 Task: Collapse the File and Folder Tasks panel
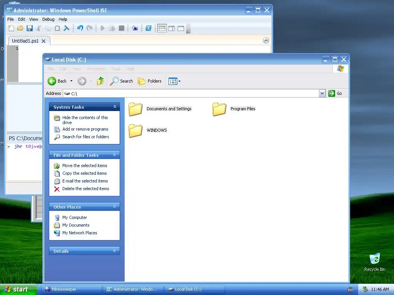pyautogui.click(x=115, y=155)
